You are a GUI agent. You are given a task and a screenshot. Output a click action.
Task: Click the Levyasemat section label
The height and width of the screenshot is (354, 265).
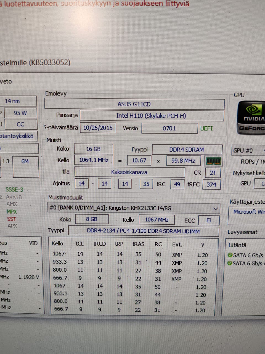242,232
